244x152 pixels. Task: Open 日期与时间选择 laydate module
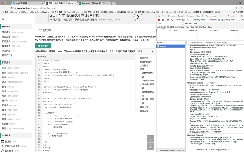(14, 146)
